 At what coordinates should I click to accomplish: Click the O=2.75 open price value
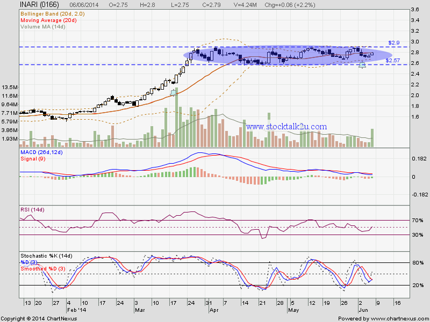tap(119, 5)
